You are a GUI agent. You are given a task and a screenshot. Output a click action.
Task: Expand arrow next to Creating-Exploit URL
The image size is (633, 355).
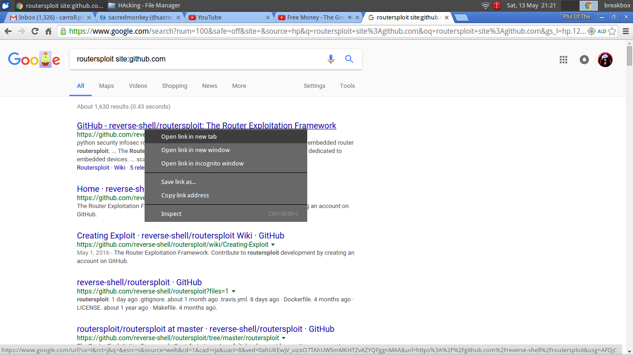(x=273, y=245)
